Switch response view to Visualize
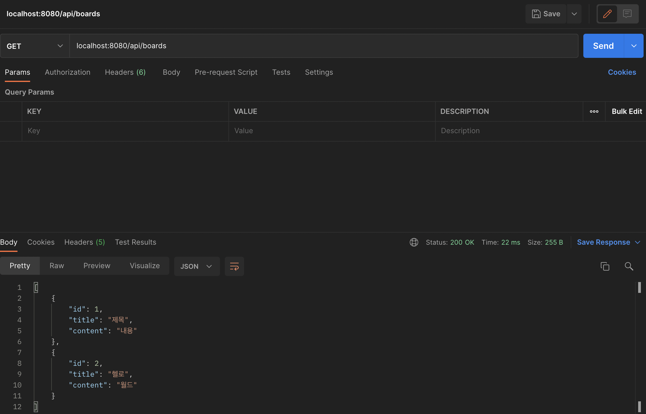Image resolution: width=646 pixels, height=414 pixels. (145, 266)
